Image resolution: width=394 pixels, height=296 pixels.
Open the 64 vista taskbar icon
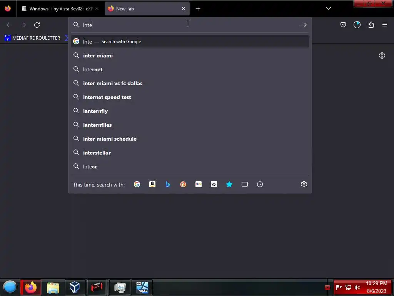(142, 287)
